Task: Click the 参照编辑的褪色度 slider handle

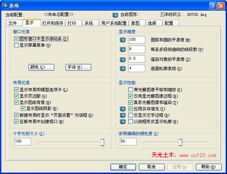Action: pos(180,142)
